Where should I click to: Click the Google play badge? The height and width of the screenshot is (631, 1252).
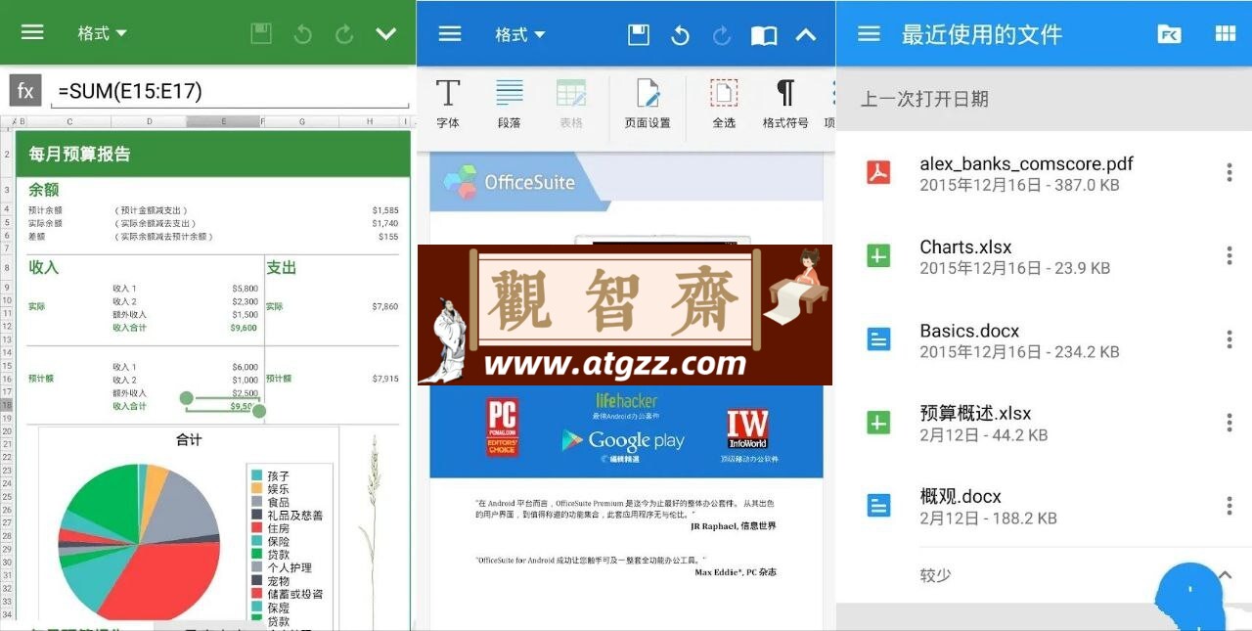(x=623, y=442)
